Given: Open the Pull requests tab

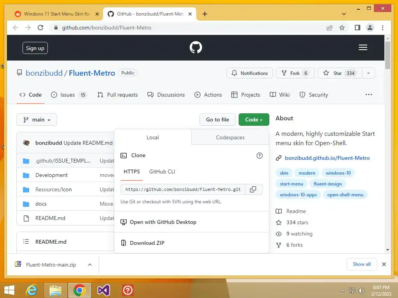Looking at the screenshot, I should click(117, 95).
